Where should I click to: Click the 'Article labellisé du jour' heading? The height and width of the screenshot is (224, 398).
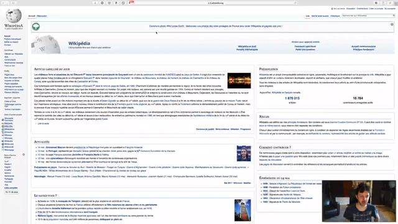click(52, 69)
